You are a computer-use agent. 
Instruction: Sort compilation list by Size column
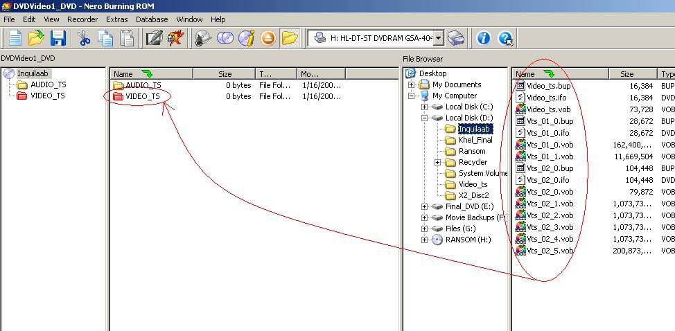tap(225, 74)
